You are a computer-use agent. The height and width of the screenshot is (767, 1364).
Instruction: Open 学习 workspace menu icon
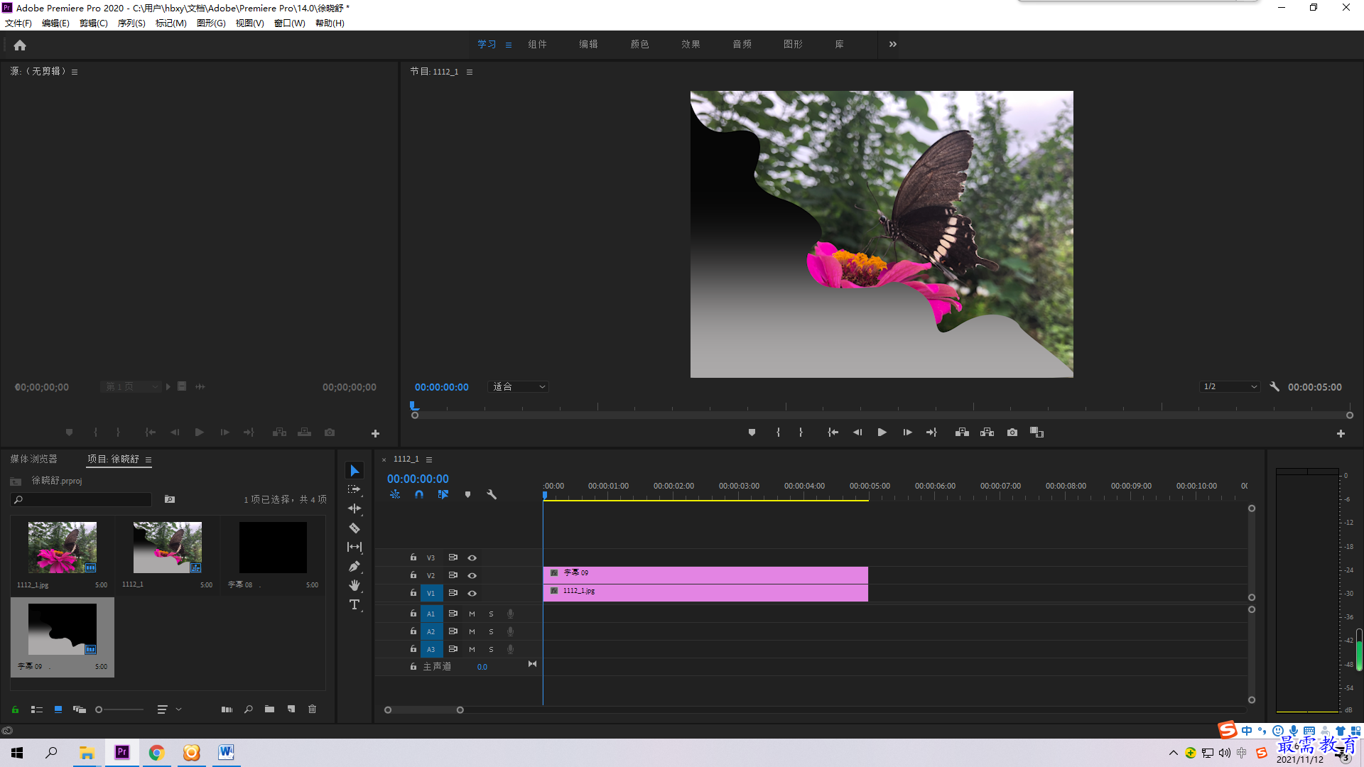[509, 45]
